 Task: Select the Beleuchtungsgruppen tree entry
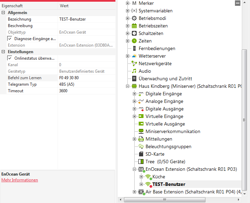168,146
